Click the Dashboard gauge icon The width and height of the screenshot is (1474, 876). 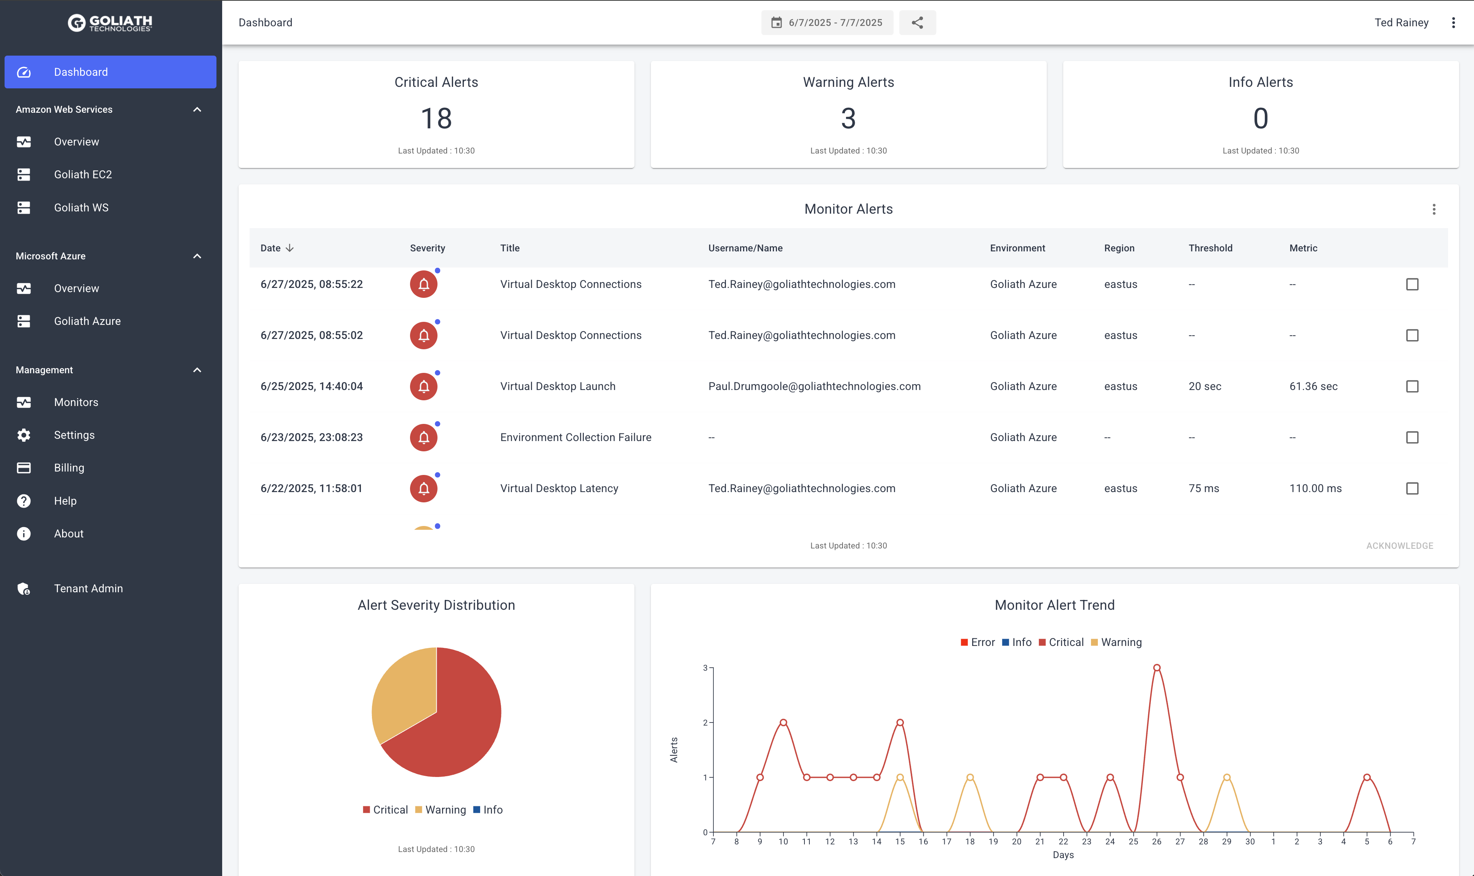(x=24, y=72)
